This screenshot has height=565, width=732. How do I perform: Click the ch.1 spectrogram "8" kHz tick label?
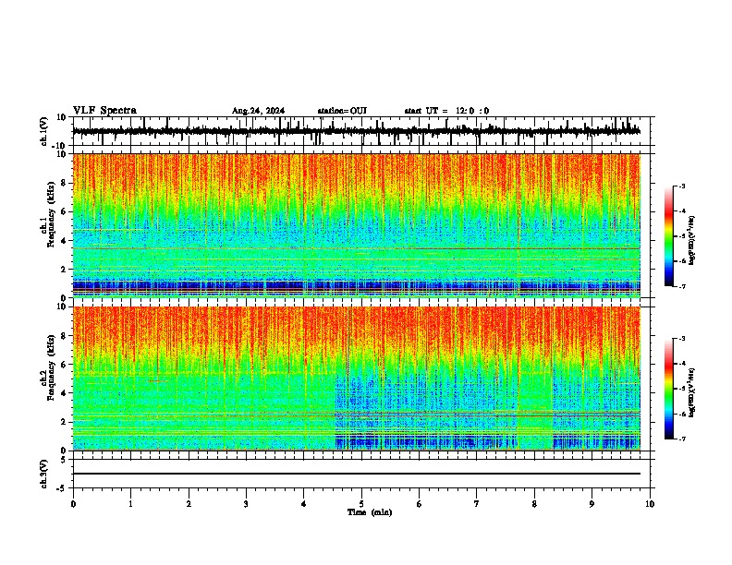click(64, 183)
